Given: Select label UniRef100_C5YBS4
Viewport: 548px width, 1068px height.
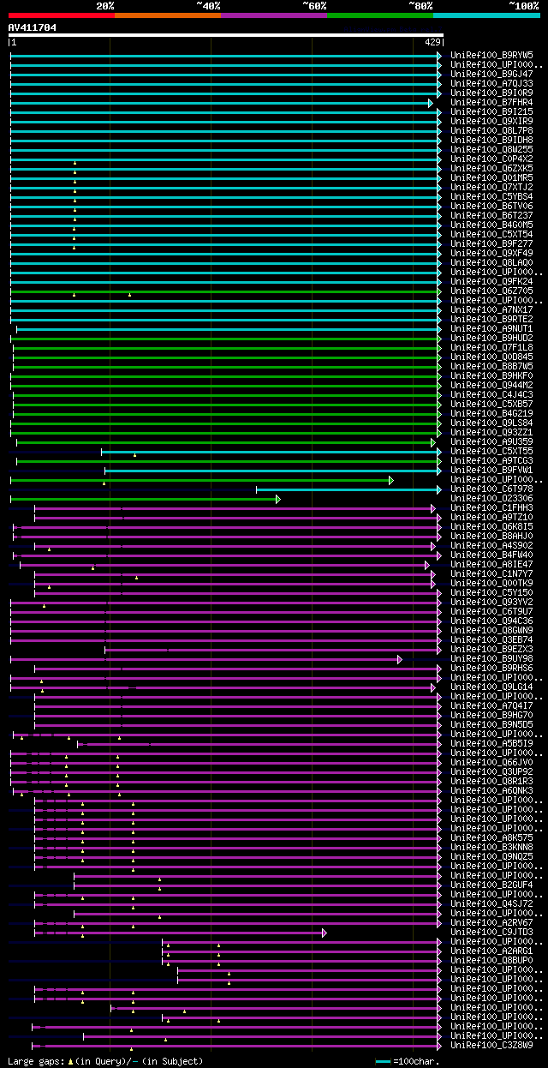Looking at the screenshot, I should click(491, 197).
